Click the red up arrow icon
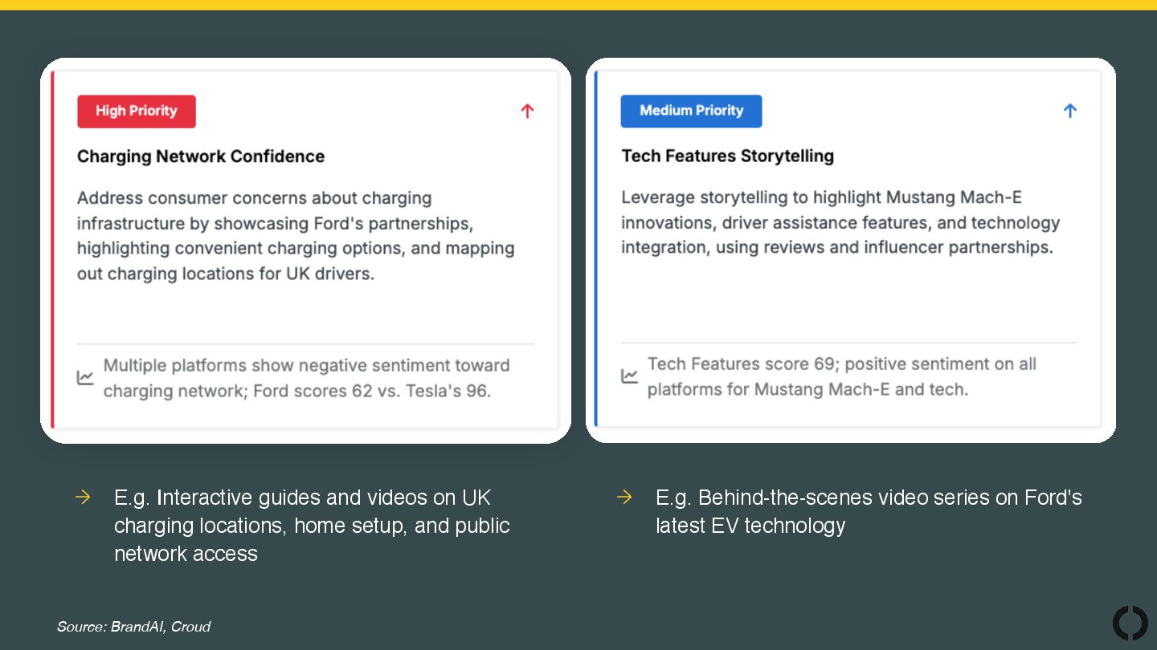 527,112
